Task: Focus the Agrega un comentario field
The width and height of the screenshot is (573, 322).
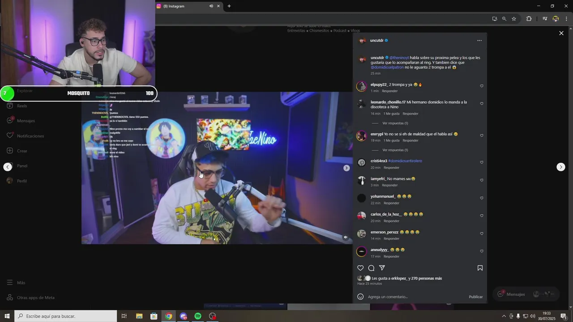Action: 416,297
